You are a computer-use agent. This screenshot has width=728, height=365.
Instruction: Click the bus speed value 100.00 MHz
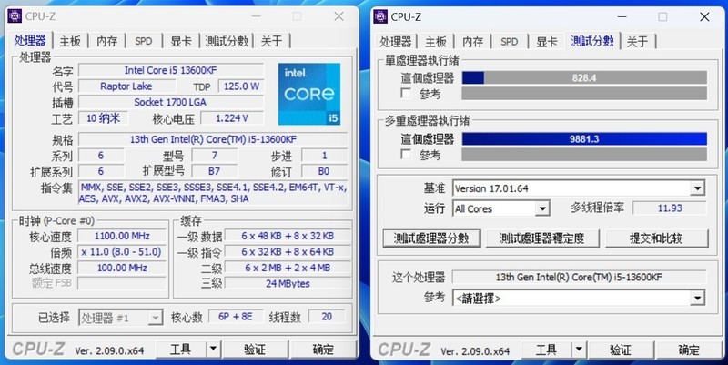(122, 268)
